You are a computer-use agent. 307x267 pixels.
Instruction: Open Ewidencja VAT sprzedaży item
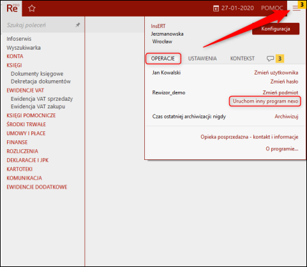pyautogui.click(x=41, y=99)
